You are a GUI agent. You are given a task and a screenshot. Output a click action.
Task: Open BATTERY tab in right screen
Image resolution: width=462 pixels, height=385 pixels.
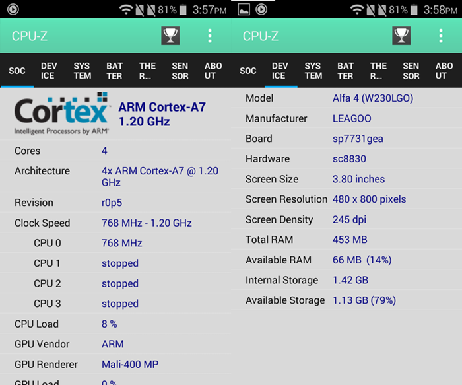[x=346, y=71]
